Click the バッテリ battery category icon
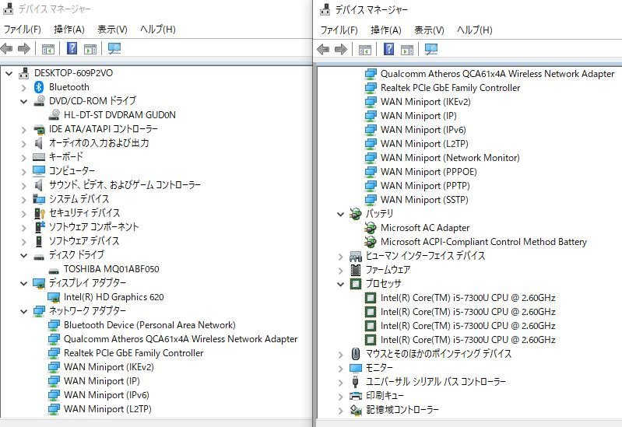 (356, 214)
